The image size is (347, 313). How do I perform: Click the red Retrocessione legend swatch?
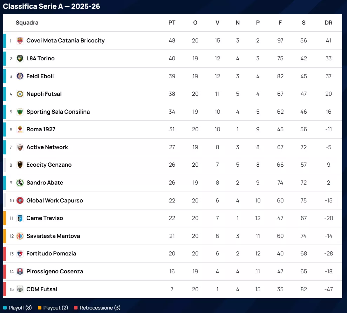pos(76,308)
